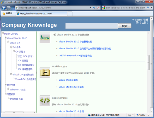Click Internet Explorer logo in title bar
The width and height of the screenshot is (154, 118).
2,2
